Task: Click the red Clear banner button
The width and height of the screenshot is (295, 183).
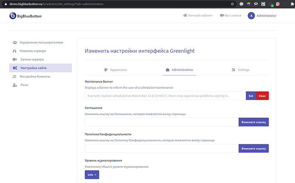Action: point(262,96)
